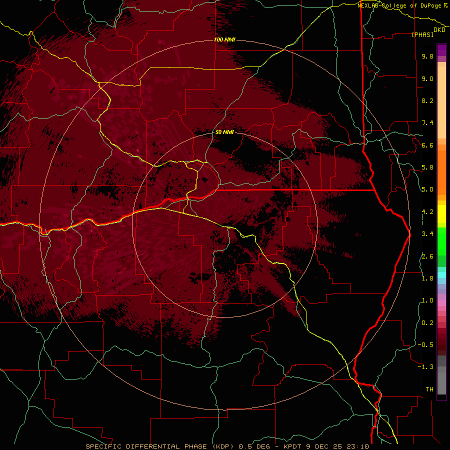Pick the yellow segment of color bar
Screen dimensions: 450x450
click(x=441, y=214)
